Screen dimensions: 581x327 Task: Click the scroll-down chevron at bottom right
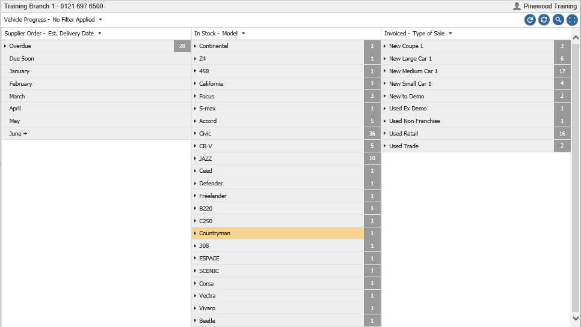(576, 318)
